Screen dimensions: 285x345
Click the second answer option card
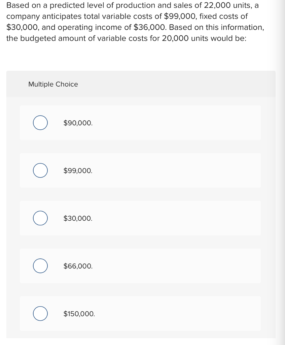point(140,170)
